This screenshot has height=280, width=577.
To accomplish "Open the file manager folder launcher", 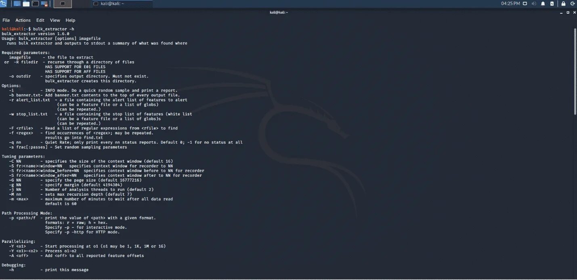I will [x=26, y=4].
